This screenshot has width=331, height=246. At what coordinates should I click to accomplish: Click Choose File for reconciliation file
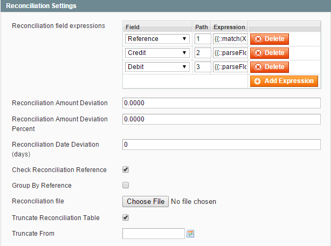(146, 201)
